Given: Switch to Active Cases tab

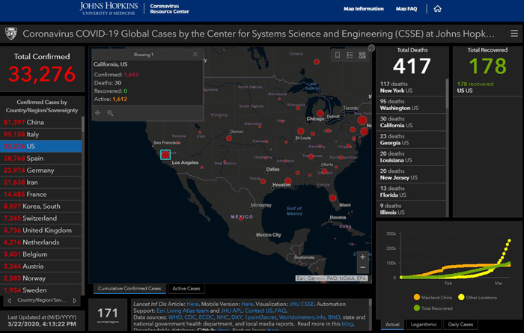Looking at the screenshot, I should point(186,288).
